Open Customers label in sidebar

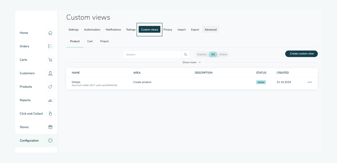pos(27,73)
